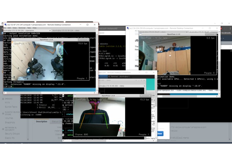Maximize the ec2-52-87-215-247 Remote Desktop window
Viewport: 232px width, 165px height.
[87, 25]
